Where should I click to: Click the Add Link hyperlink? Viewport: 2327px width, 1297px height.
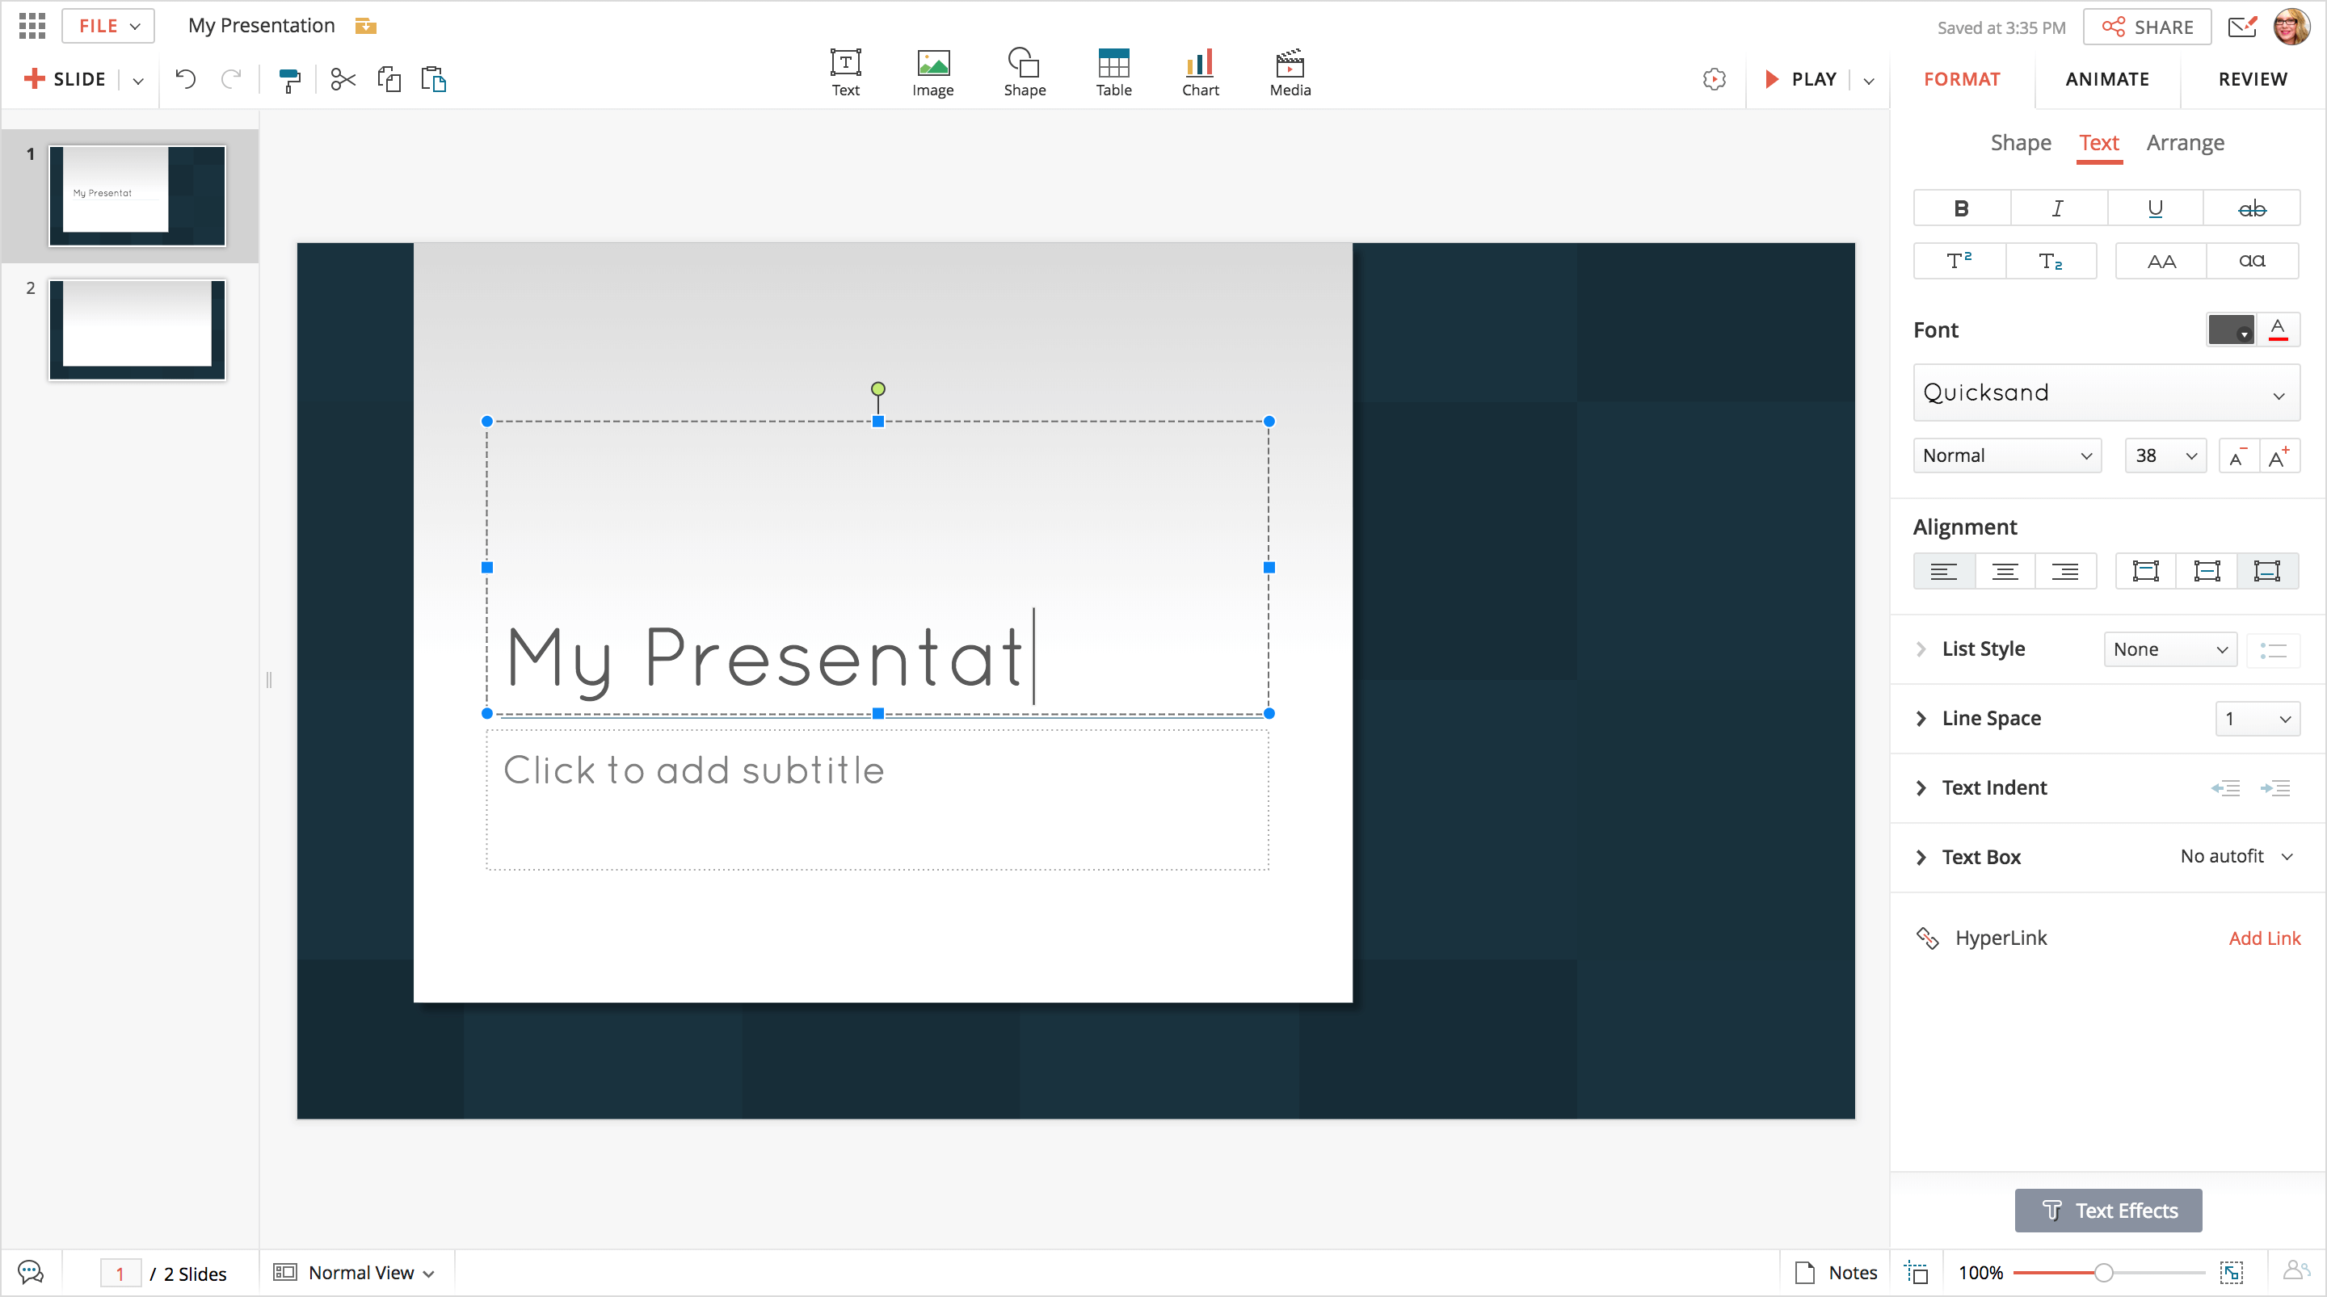(x=2264, y=938)
